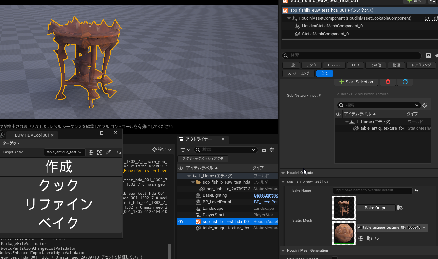This screenshot has height=259, width=438.
Task: Click the select-in-viewport icon beside Target Actor
Action: pos(100,152)
